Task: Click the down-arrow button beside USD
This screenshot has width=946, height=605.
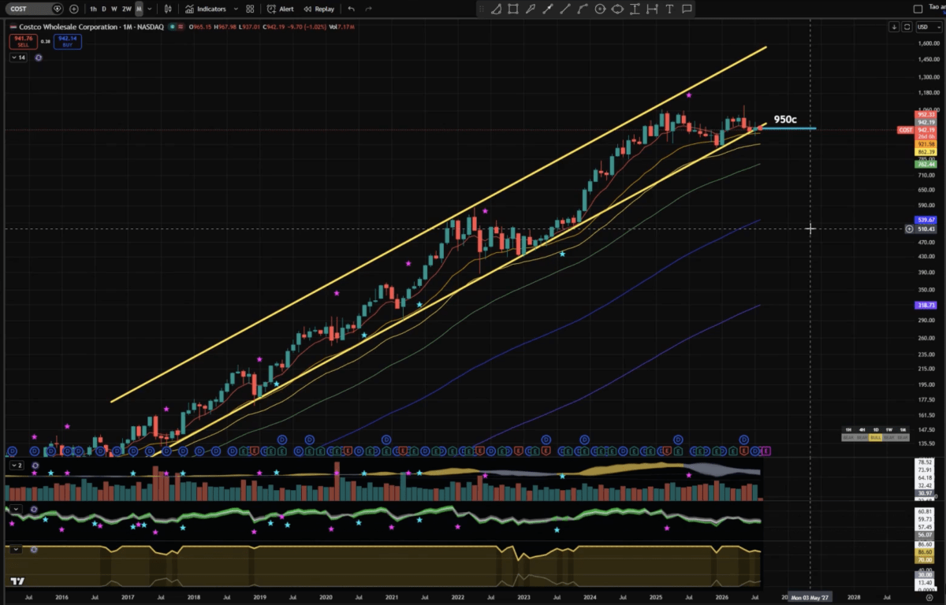Action: tap(894, 27)
